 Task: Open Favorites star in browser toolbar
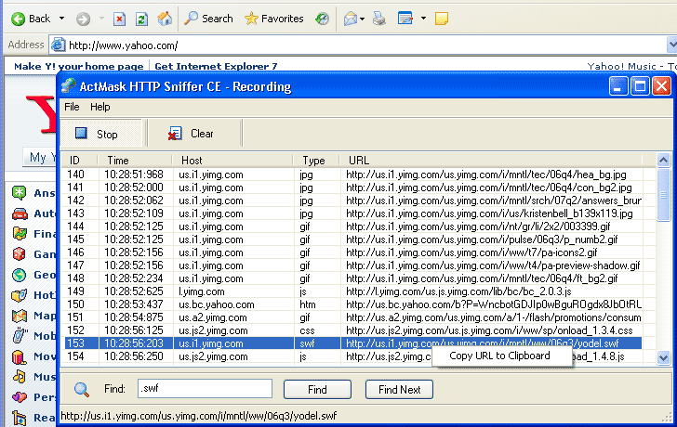[273, 19]
